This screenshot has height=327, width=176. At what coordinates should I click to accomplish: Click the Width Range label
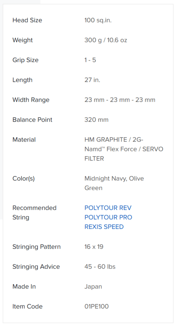(x=31, y=100)
